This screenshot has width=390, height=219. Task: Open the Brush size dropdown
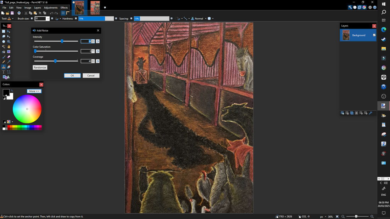48,19
